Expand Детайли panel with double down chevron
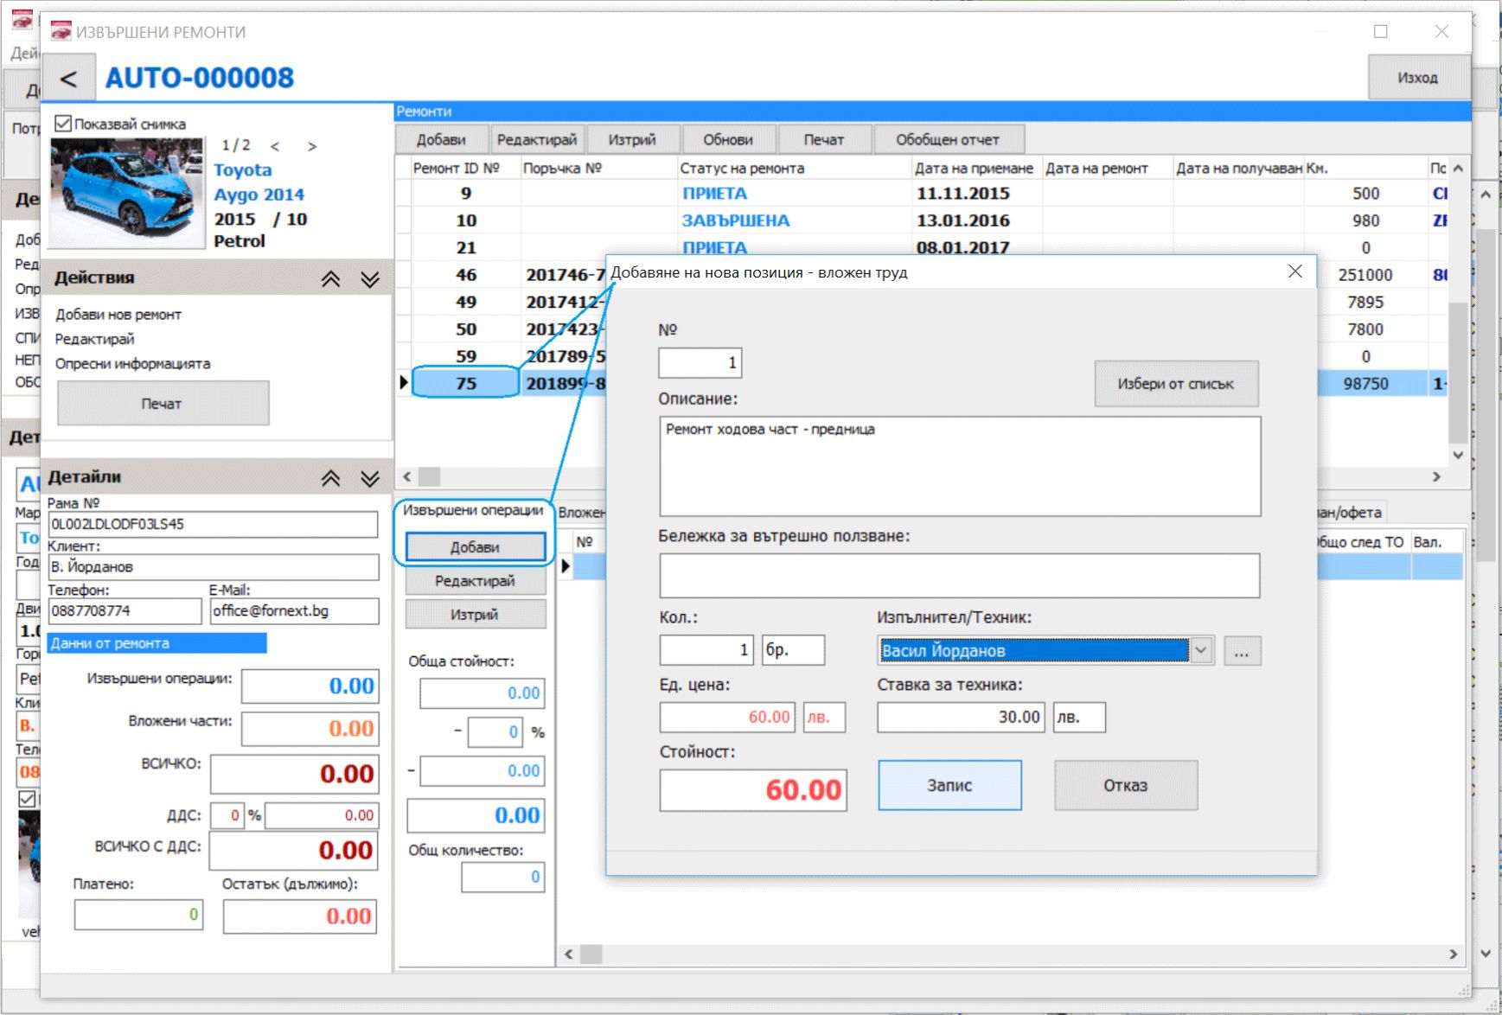Screen dimensions: 1502x1015 [x=370, y=478]
